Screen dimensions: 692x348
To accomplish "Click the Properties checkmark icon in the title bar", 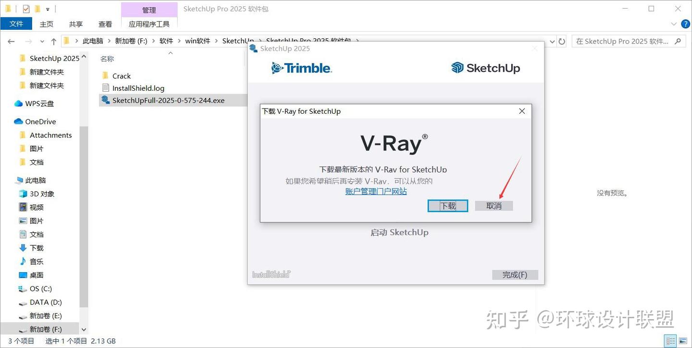I will pos(26,9).
